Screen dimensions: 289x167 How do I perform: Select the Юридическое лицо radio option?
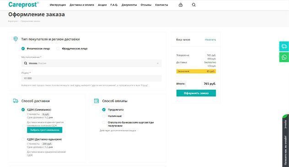coord(58,48)
